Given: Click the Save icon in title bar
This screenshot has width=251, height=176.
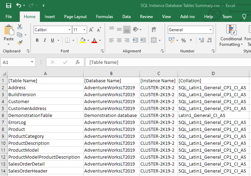Looking at the screenshot, I should click(x=9, y=6).
